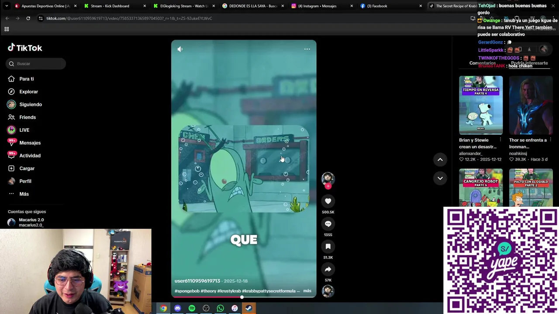Viewport: 559px width, 314px height.
Task: Open Cargar upload page
Action: 27,168
